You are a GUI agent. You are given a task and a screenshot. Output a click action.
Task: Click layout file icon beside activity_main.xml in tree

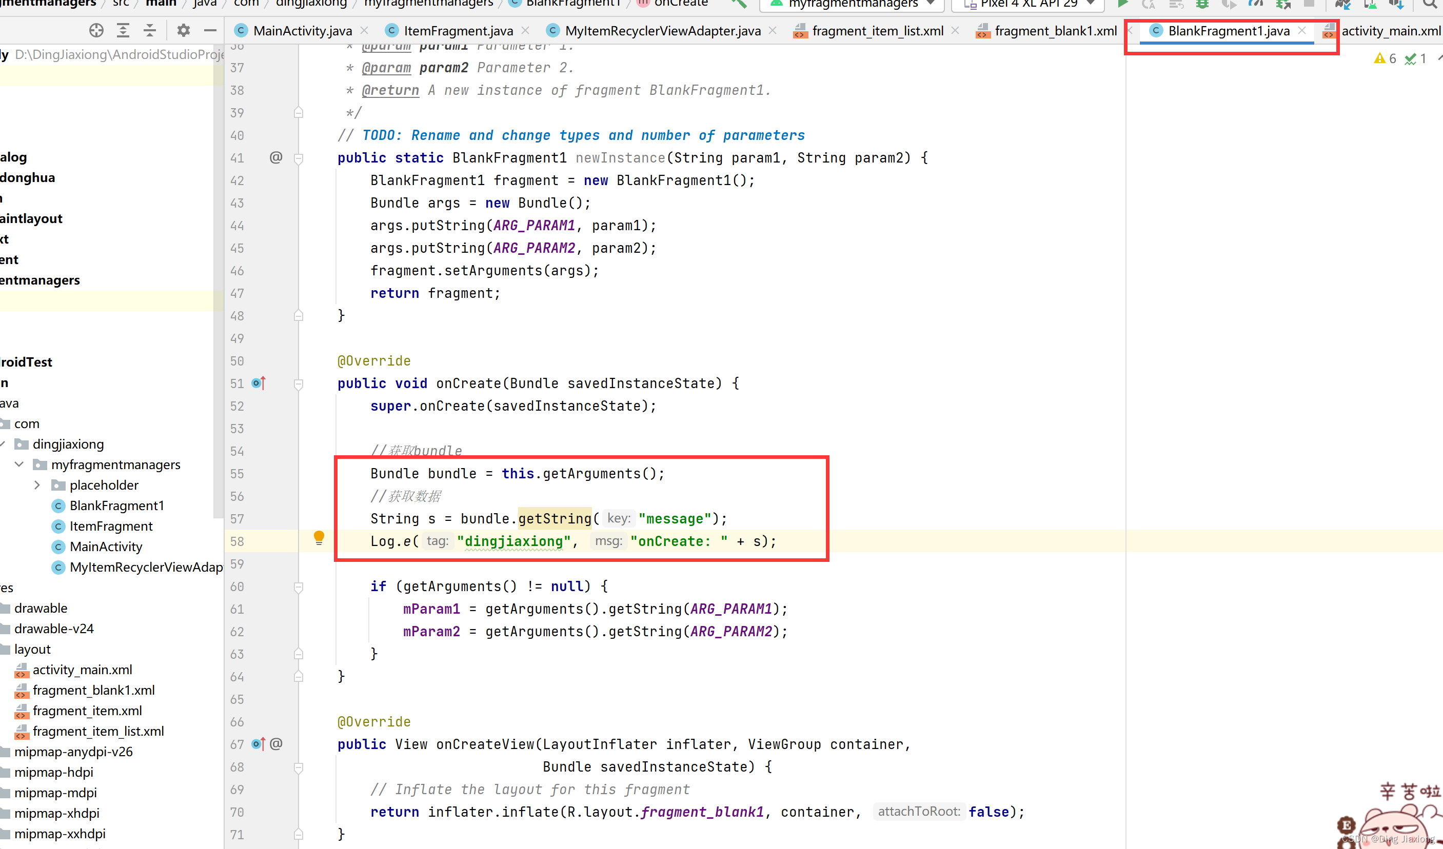coord(22,670)
